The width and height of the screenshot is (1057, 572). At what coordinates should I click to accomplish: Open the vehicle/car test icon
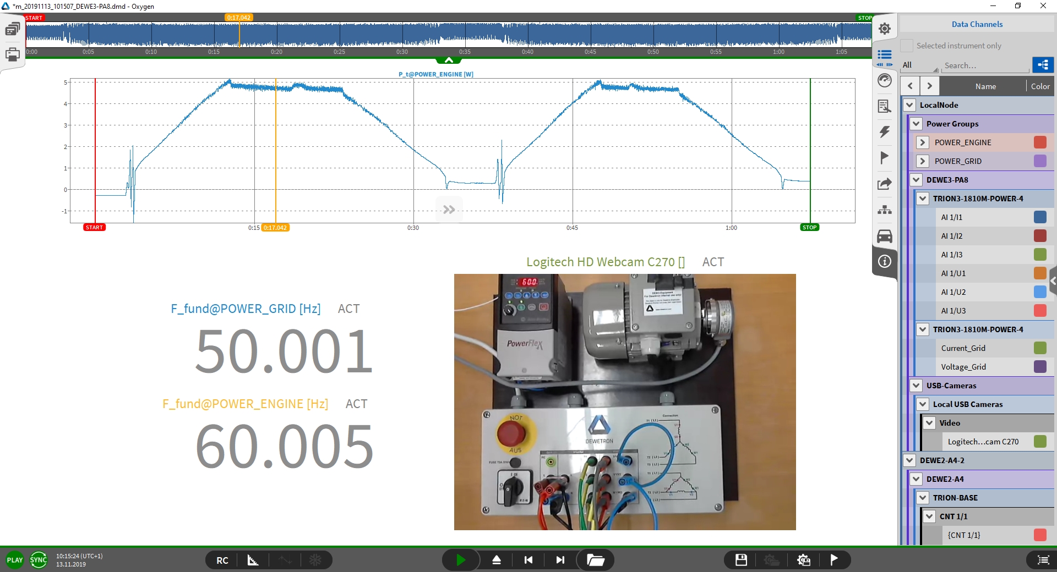pyautogui.click(x=884, y=236)
